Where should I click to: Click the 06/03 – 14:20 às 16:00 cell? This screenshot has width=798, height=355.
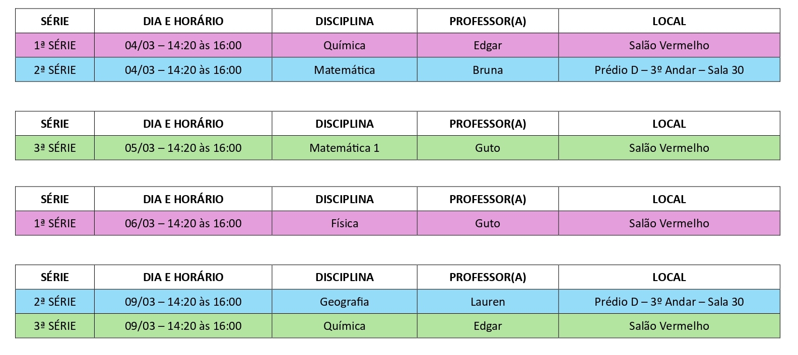pos(183,223)
